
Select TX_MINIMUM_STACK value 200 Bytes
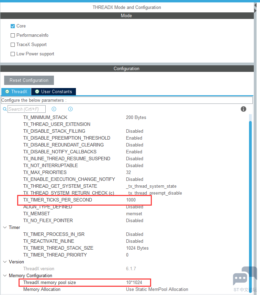click(136, 117)
